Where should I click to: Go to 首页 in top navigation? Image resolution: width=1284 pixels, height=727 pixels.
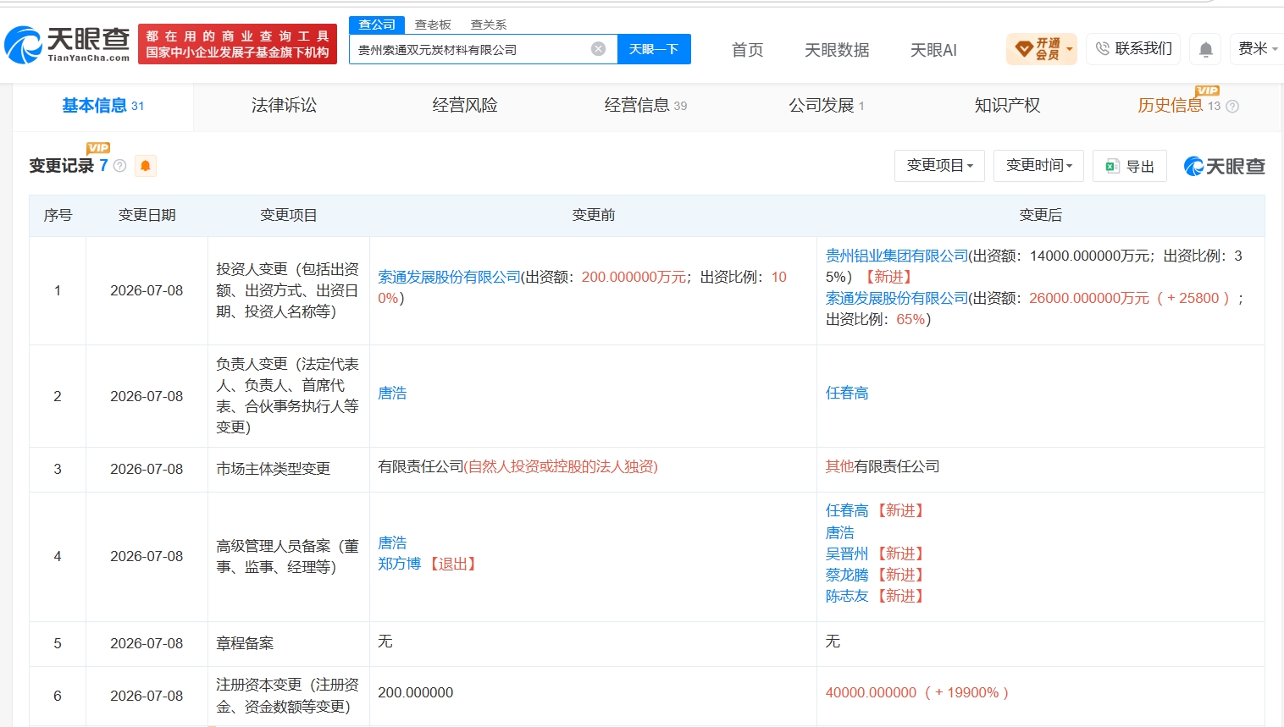coord(747,50)
